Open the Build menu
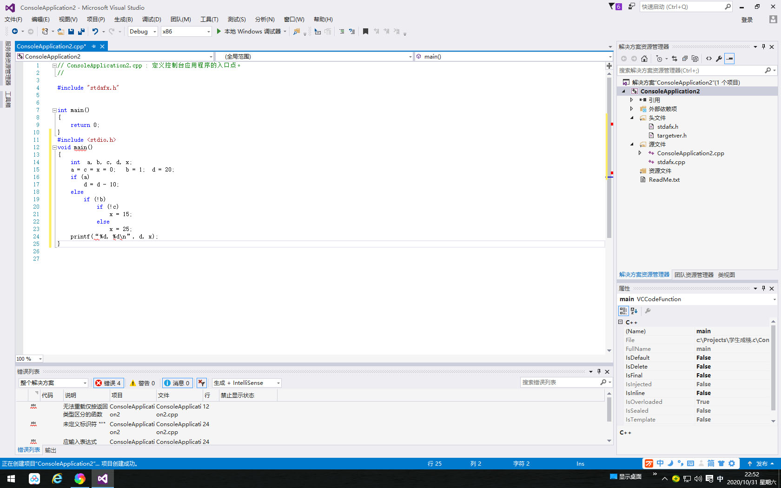This screenshot has height=488, width=781. point(123,19)
